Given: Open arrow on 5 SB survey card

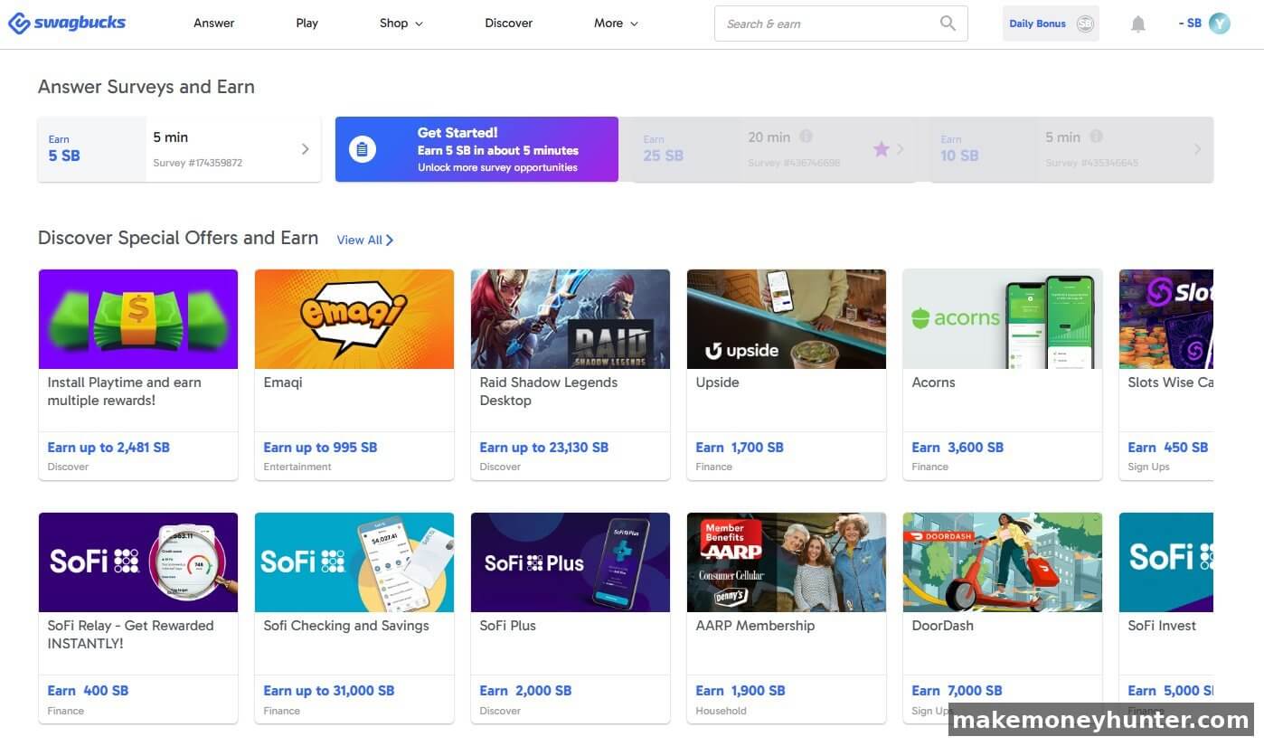Looking at the screenshot, I should 305,149.
